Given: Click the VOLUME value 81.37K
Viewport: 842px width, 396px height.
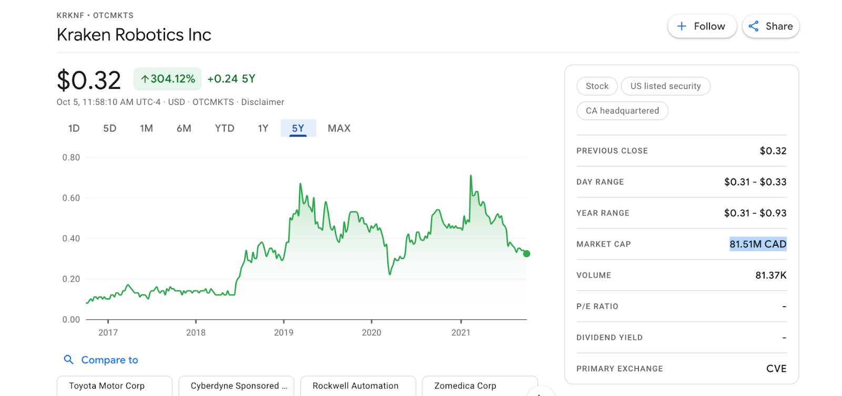Looking at the screenshot, I should click(771, 275).
